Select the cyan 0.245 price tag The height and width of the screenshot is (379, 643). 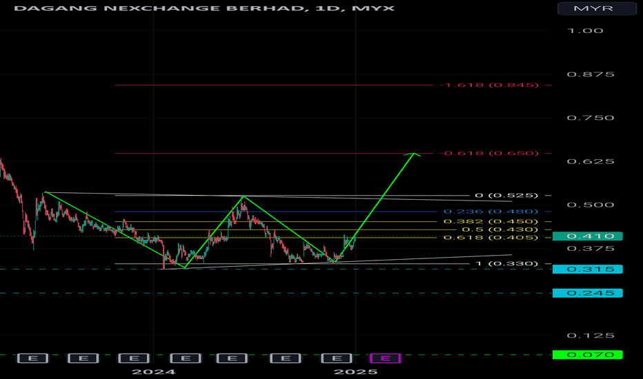pyautogui.click(x=587, y=293)
